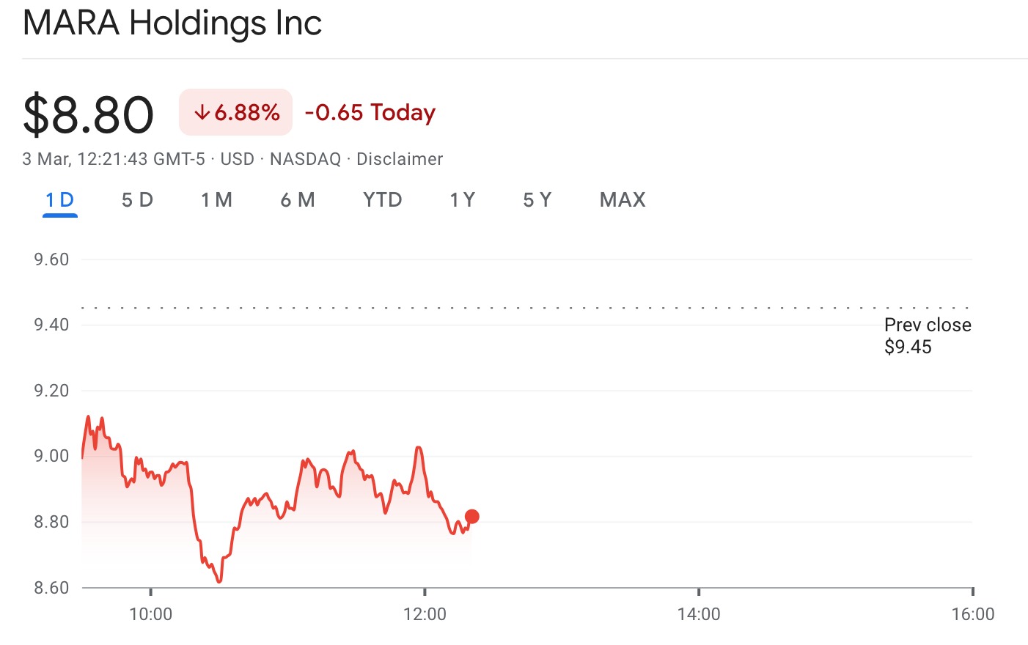Click the 10:00 time axis label
The image size is (1028, 645).
coord(150,614)
